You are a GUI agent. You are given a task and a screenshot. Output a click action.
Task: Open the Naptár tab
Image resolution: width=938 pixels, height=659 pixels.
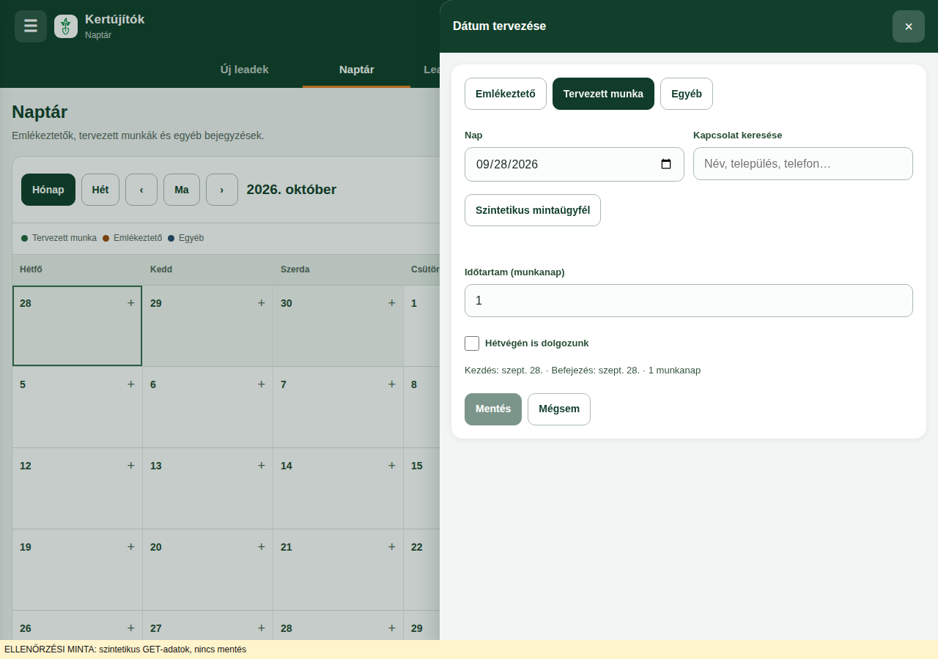pyautogui.click(x=357, y=70)
